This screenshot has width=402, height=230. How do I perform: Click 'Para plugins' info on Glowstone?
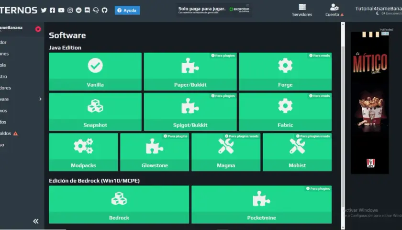pos(175,136)
